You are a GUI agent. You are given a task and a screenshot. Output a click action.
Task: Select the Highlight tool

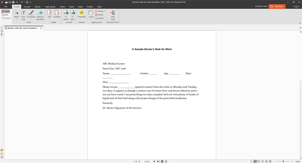coord(82,14)
